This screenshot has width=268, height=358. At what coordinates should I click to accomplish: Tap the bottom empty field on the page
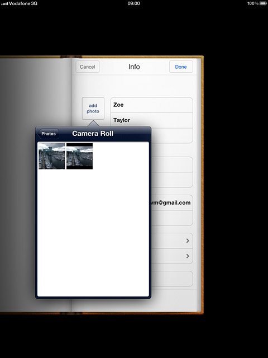point(172,279)
